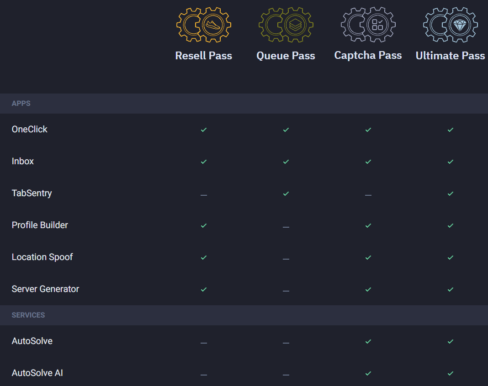Click AutoSolve dash under Queue Pass

[286, 343]
